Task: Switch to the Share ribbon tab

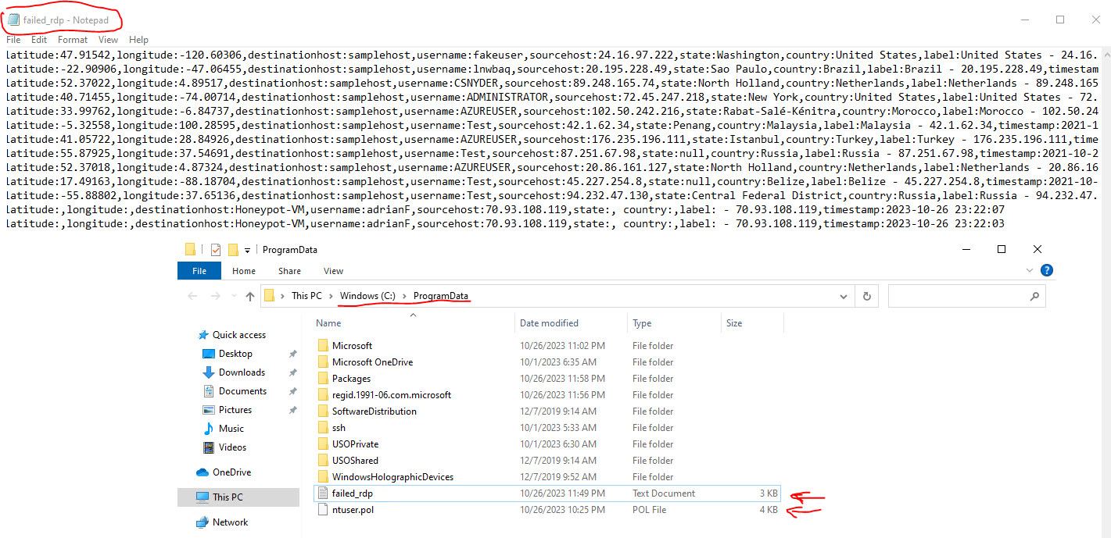Action: tap(289, 271)
